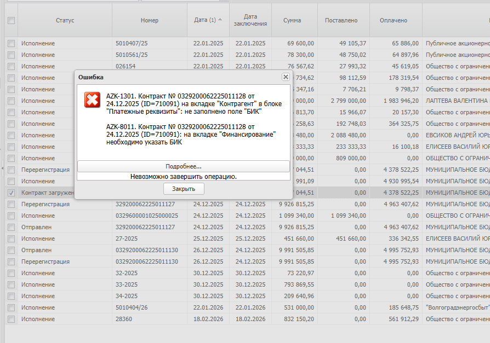The image size is (490, 343).
Task: Select the Контракт загружен status cell
Action: click(46, 193)
